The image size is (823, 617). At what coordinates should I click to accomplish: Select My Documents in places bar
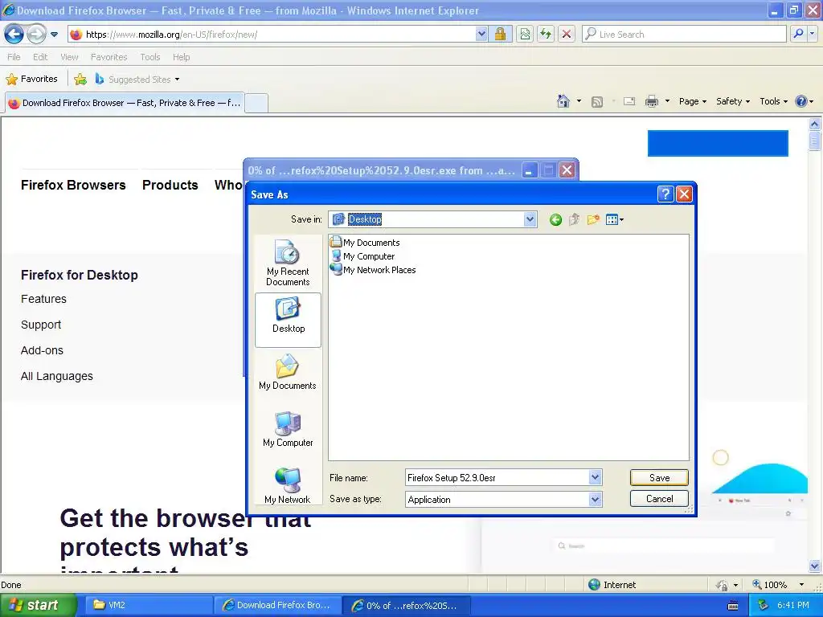click(288, 373)
